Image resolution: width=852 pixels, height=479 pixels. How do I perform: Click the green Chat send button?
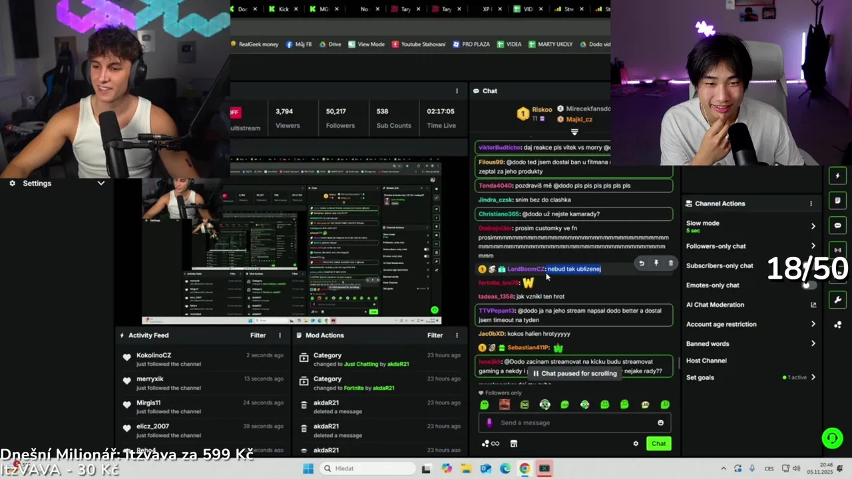(658, 444)
